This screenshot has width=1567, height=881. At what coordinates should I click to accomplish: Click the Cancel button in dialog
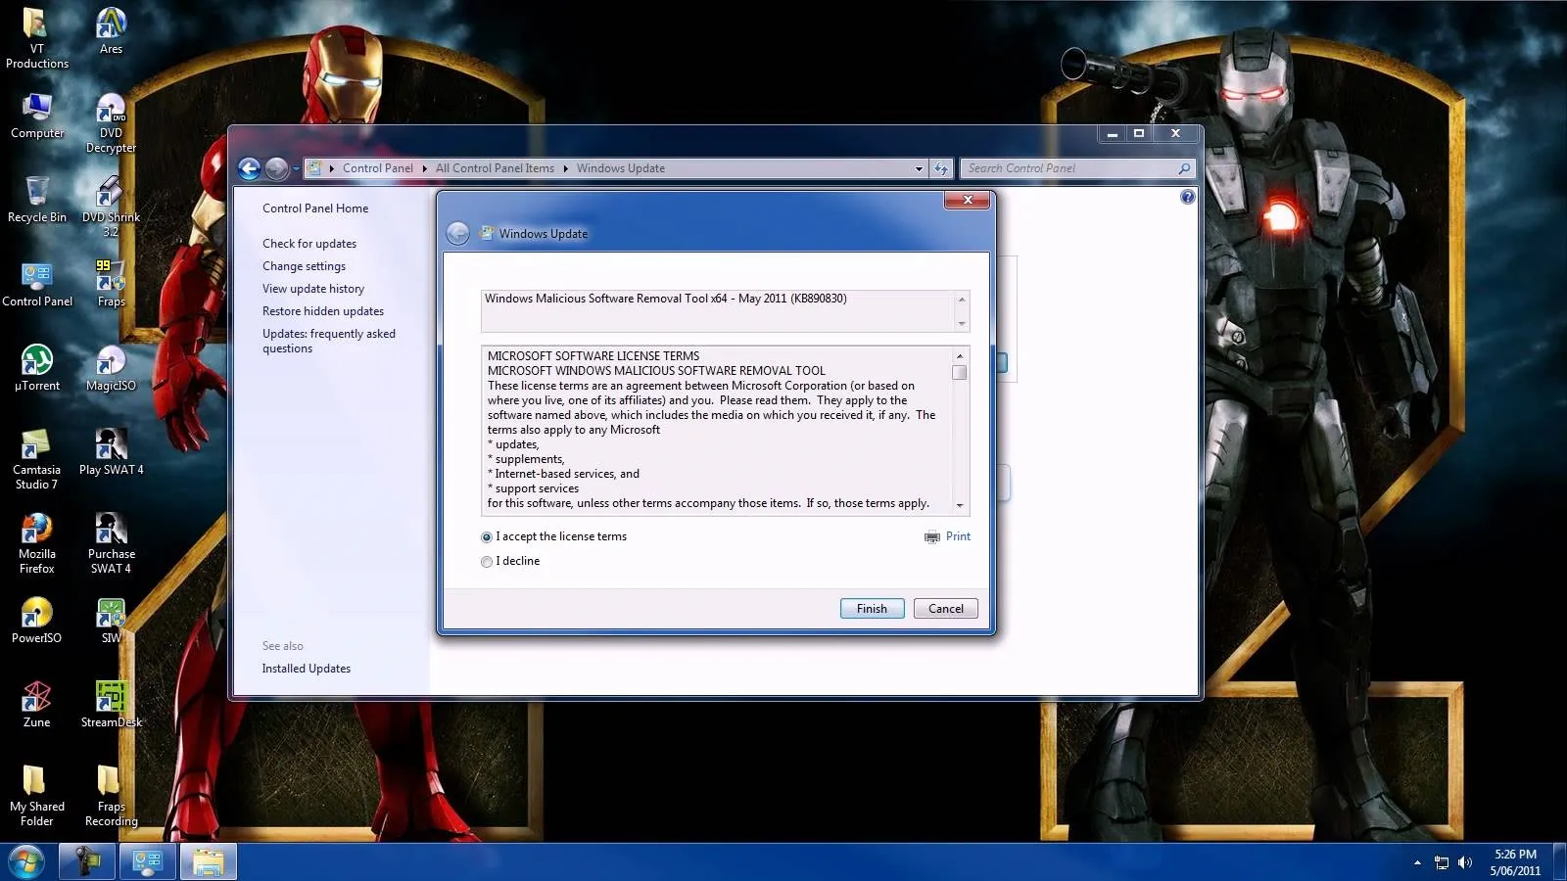(945, 609)
